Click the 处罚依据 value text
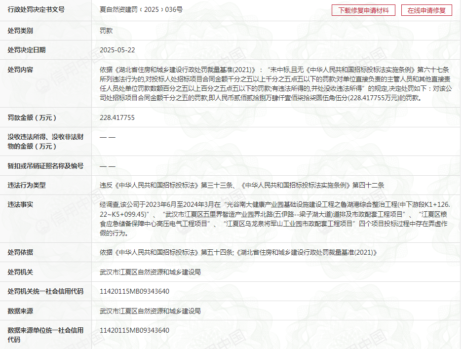Screen dimensions: 464x349 238,252
